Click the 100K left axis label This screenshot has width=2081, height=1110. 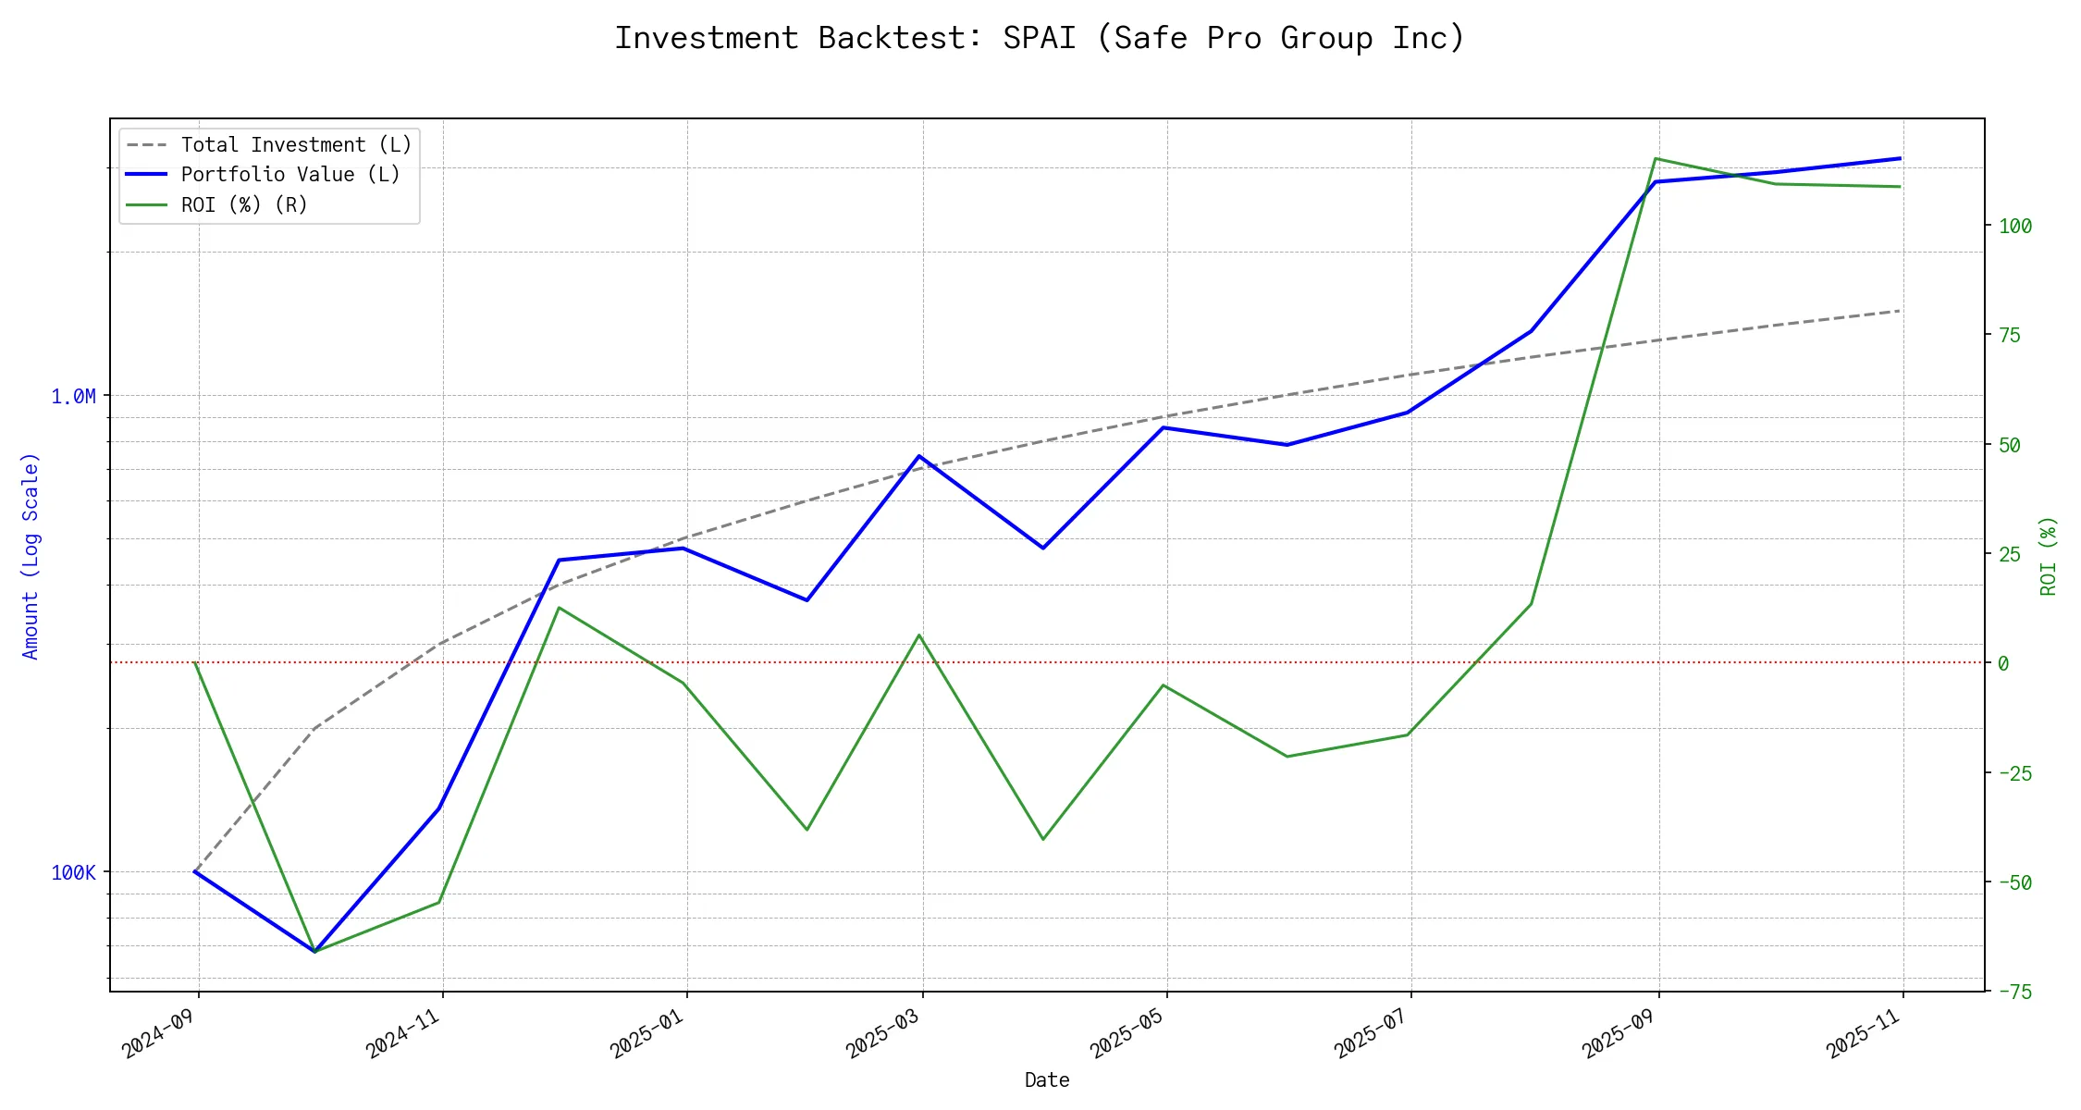(x=73, y=873)
